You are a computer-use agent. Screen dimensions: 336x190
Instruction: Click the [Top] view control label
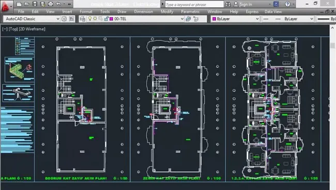[x=13, y=29]
